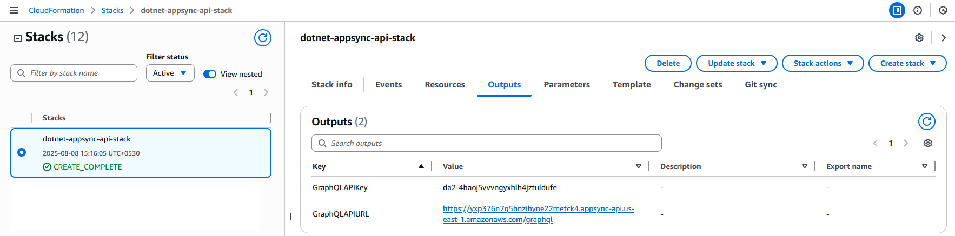The image size is (955, 236).
Task: Switch to the Events tab
Action: [x=388, y=85]
